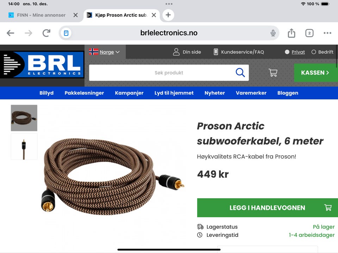Expand the Norge country dropdown

(x=105, y=52)
